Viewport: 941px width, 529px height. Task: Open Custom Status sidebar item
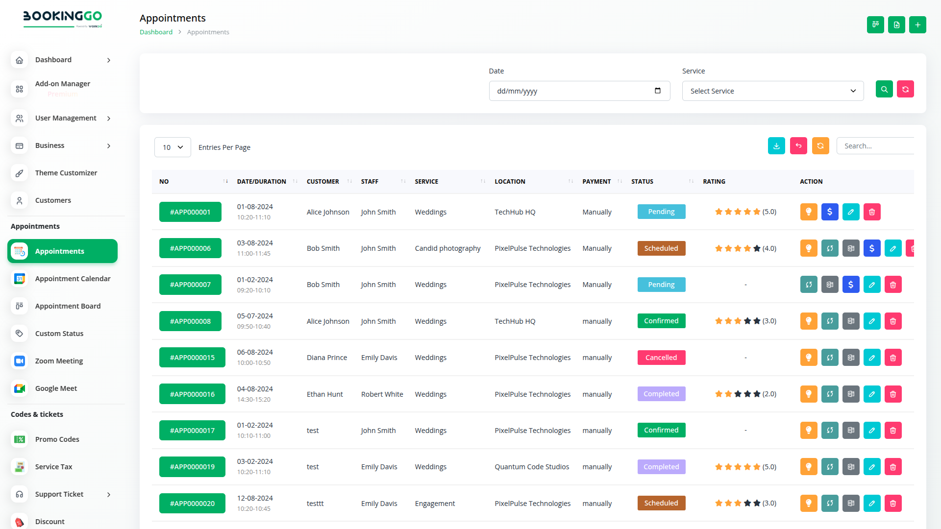(x=59, y=334)
